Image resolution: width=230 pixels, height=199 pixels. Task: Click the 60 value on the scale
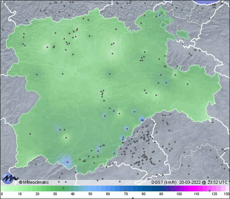pos(108,194)
